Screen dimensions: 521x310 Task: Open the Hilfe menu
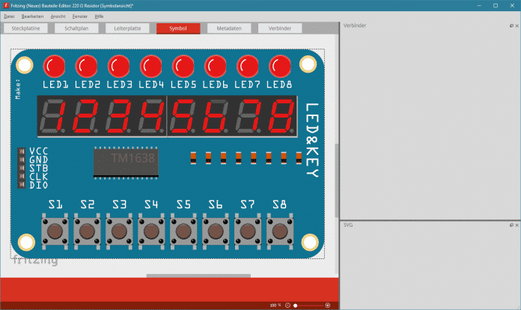(100, 16)
